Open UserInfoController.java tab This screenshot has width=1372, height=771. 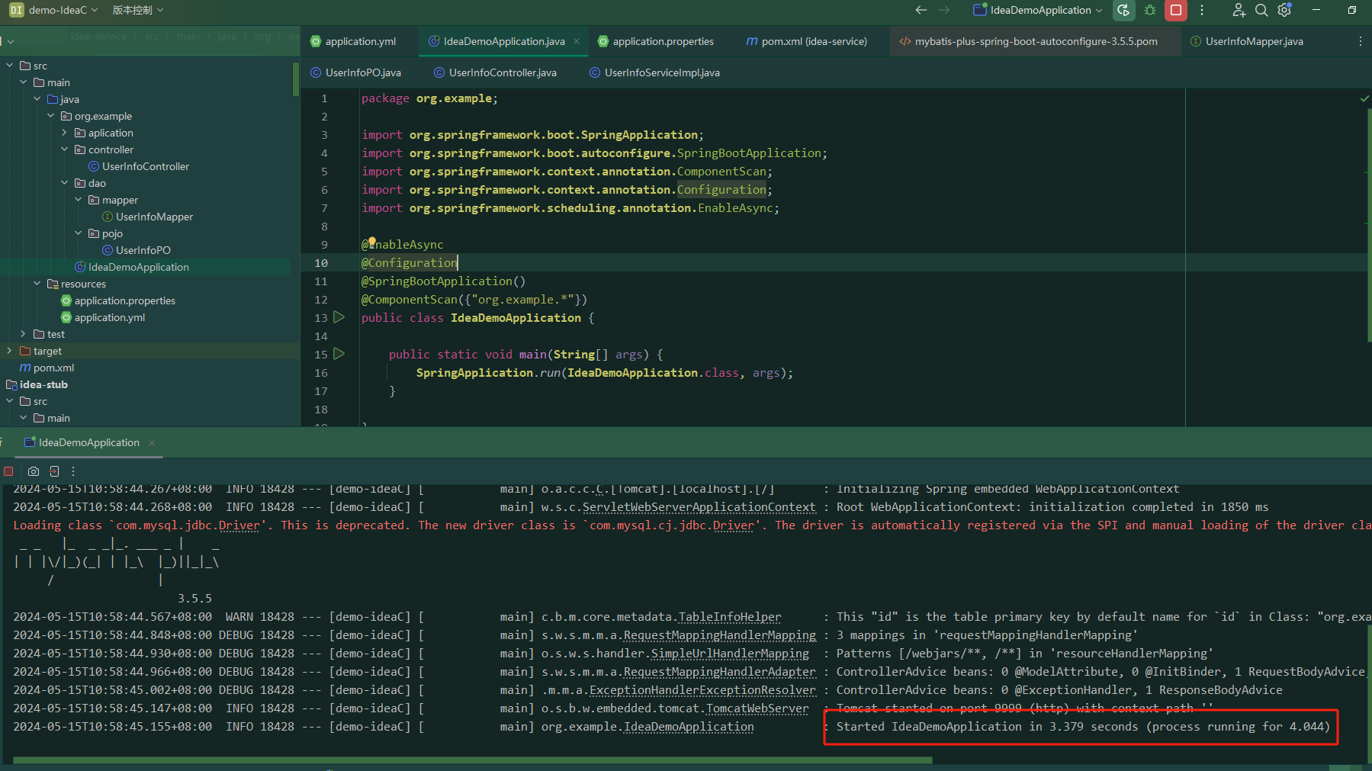tap(496, 72)
